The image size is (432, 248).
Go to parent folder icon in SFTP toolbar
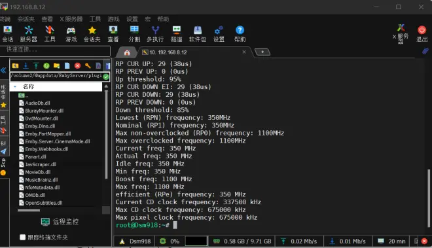point(16,65)
